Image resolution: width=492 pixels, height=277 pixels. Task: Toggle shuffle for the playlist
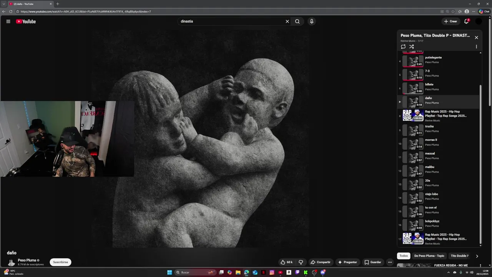411,47
